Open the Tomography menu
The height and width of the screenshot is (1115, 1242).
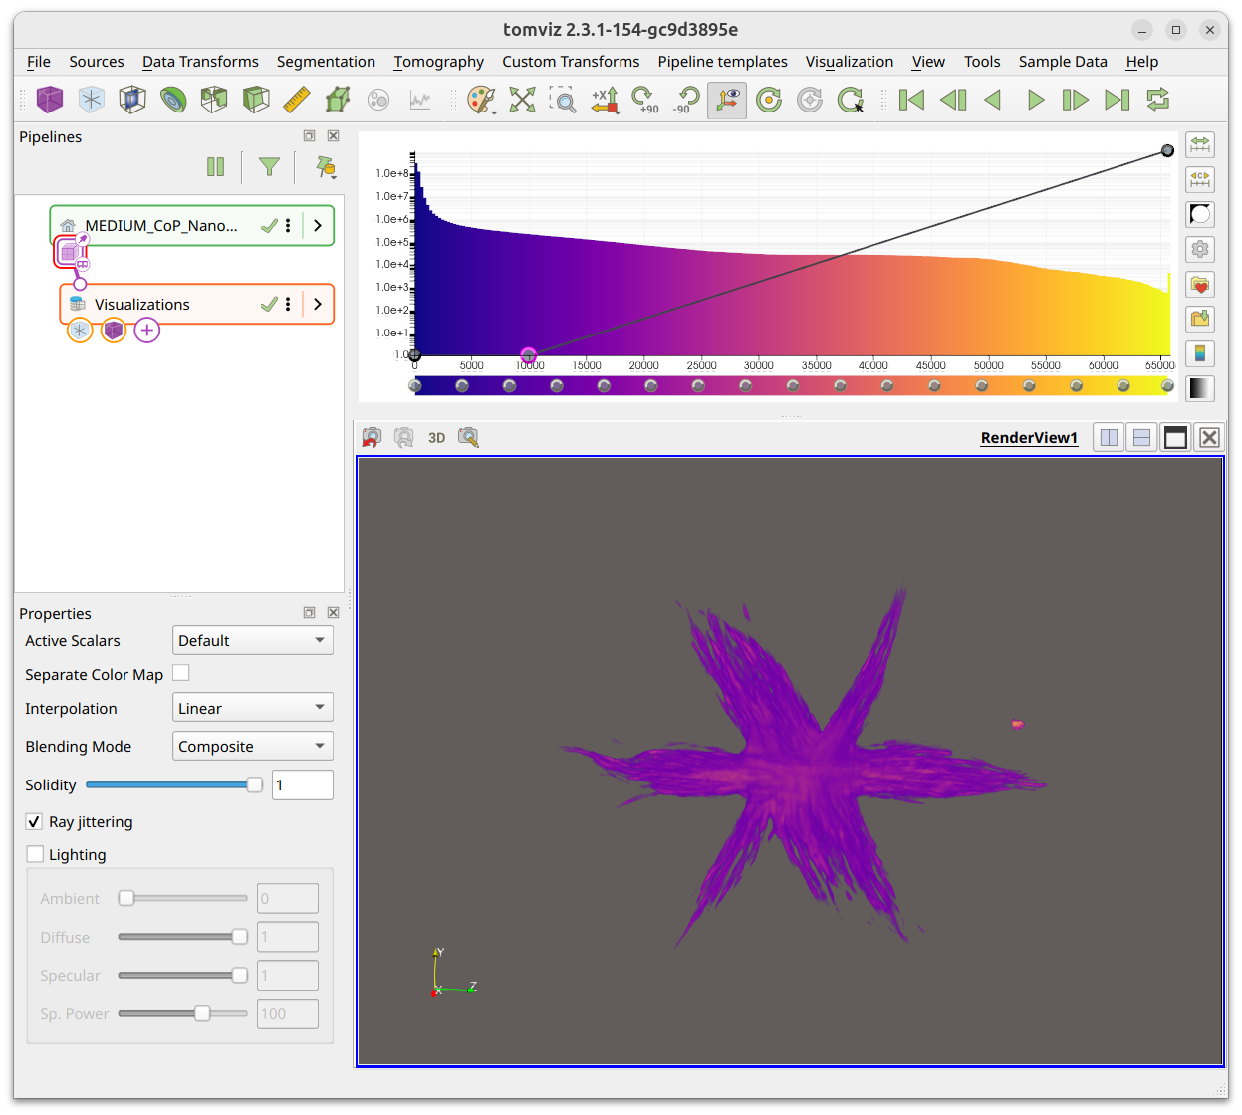(x=438, y=62)
